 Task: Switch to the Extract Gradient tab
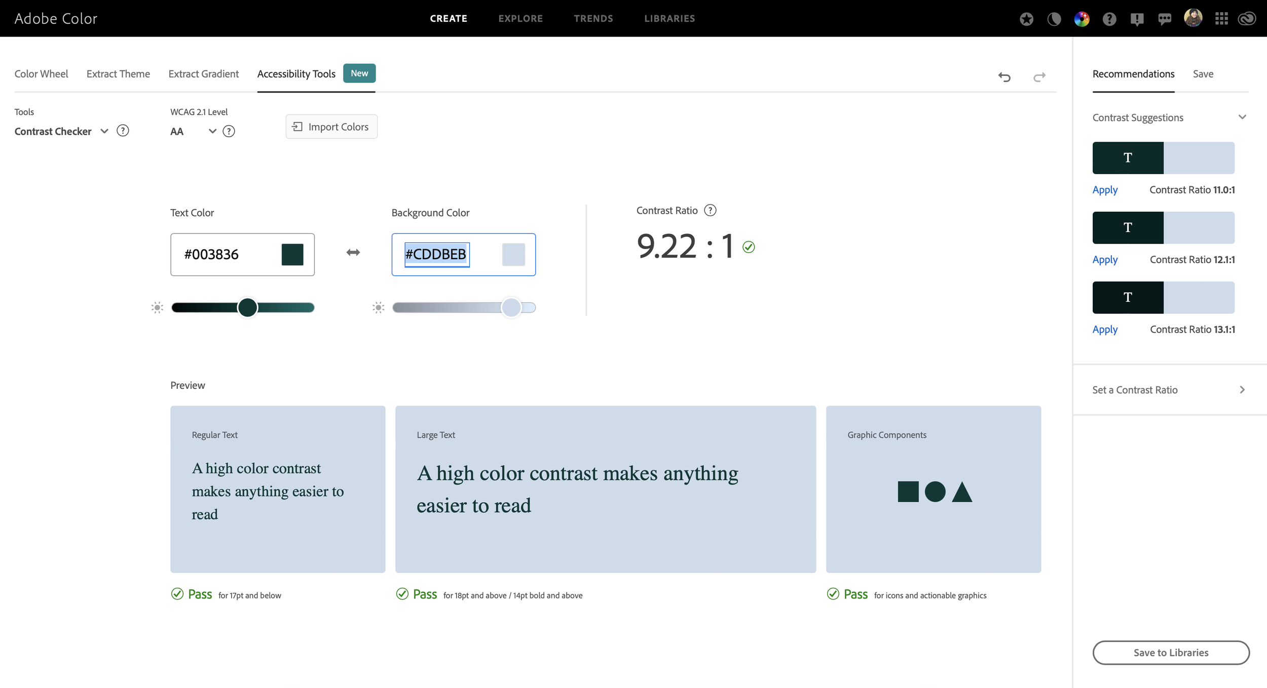[203, 73]
